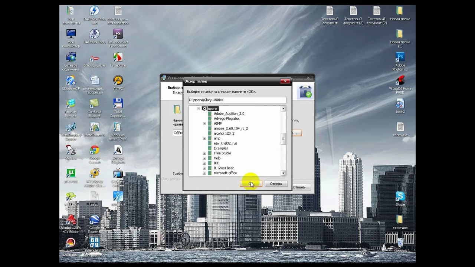Open the book2 desktop file
The width and height of the screenshot is (475, 267).
coord(400,106)
